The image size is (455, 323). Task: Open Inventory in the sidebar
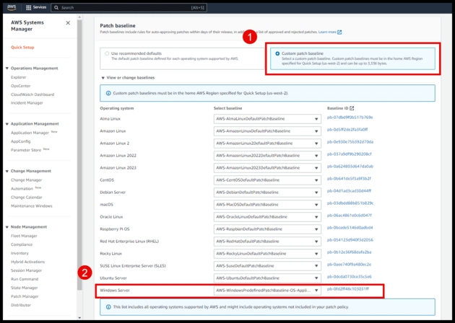click(19, 253)
